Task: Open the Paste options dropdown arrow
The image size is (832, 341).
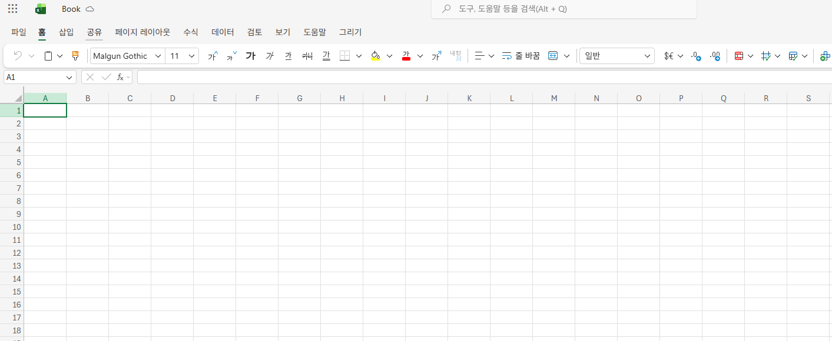Action: point(59,56)
